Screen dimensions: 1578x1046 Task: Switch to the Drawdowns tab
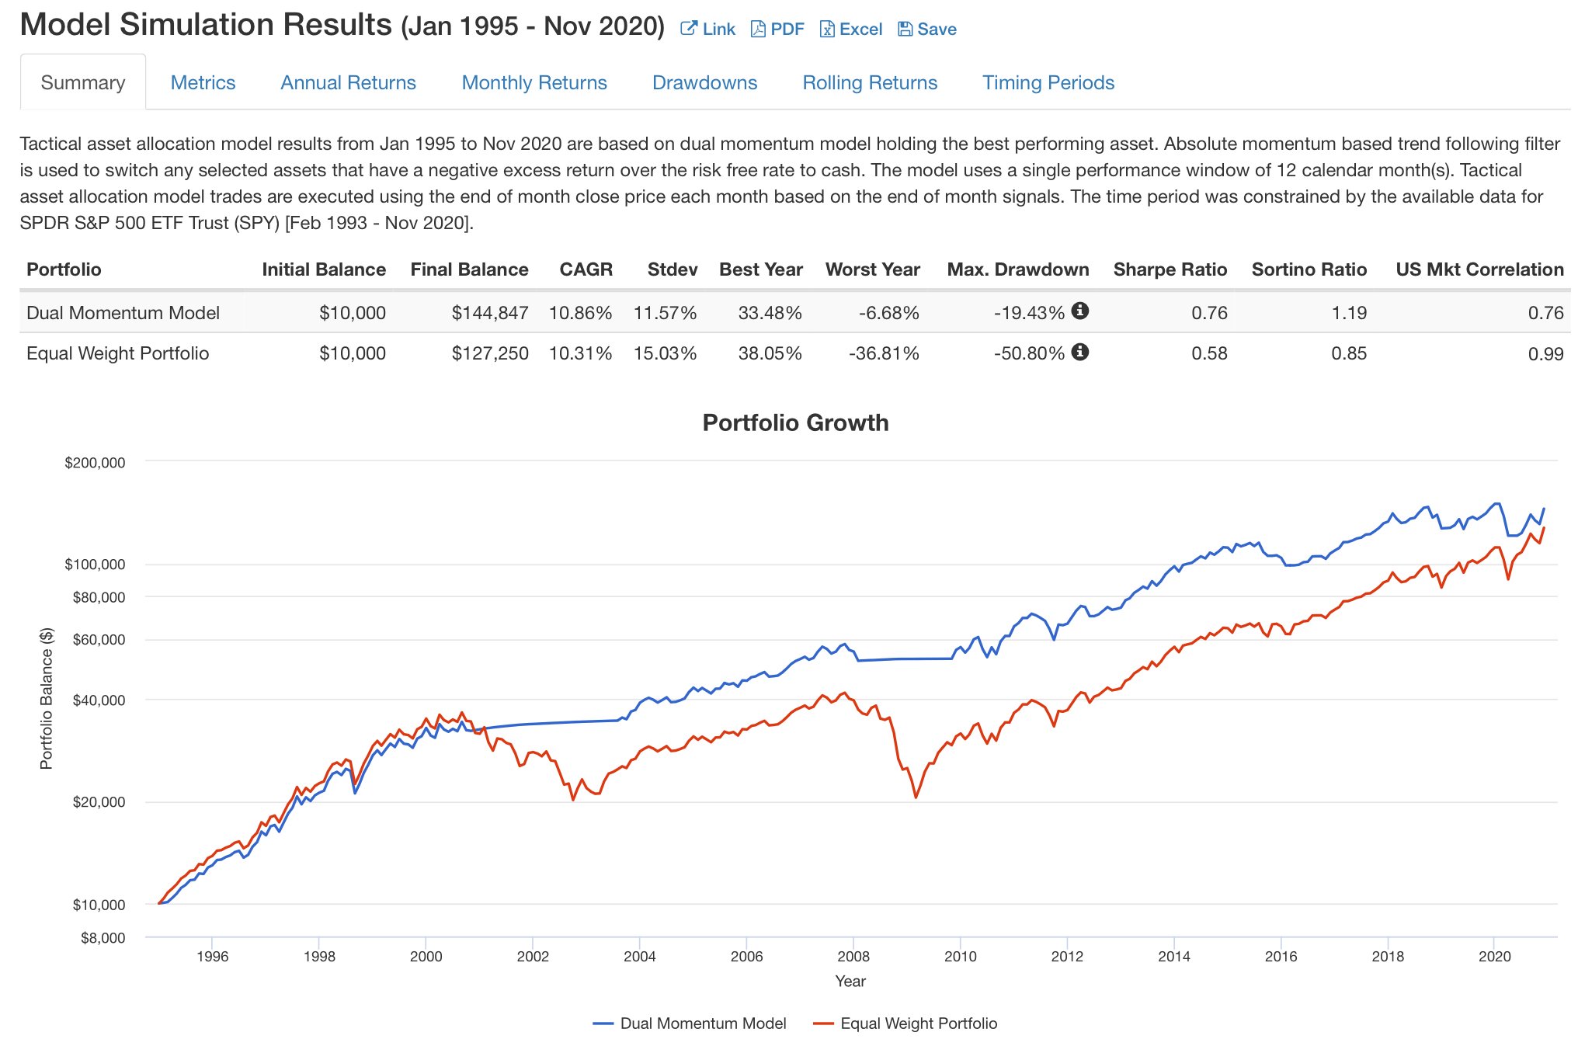704,82
